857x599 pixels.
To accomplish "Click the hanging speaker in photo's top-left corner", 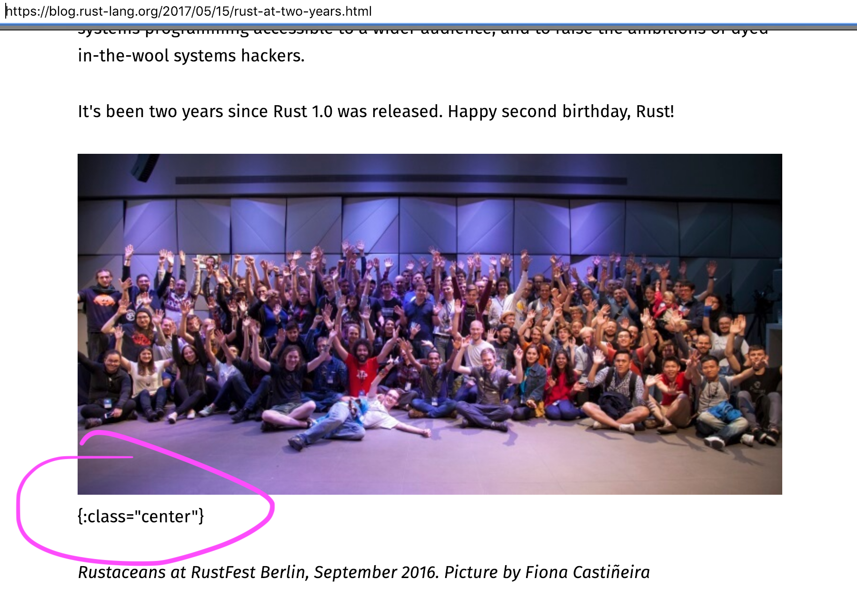I will [x=144, y=167].
